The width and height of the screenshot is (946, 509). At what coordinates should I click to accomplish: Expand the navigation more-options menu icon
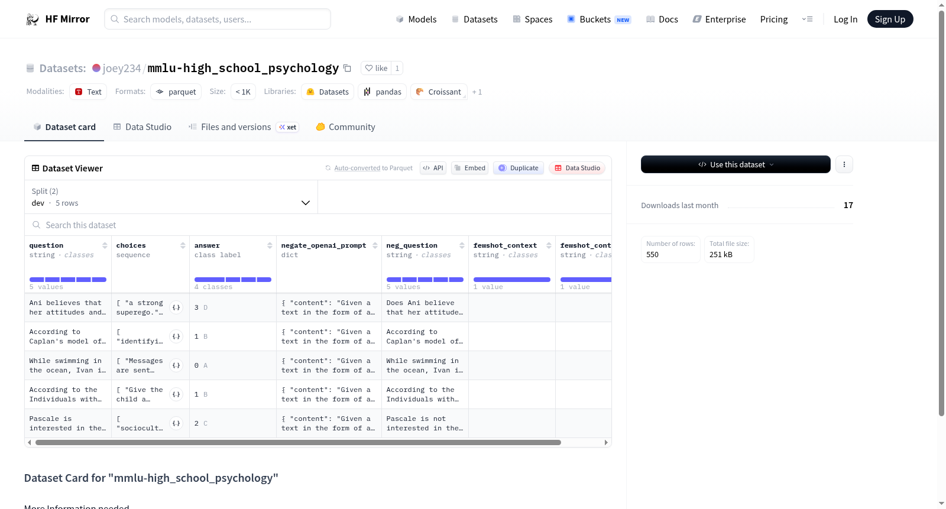[807, 20]
